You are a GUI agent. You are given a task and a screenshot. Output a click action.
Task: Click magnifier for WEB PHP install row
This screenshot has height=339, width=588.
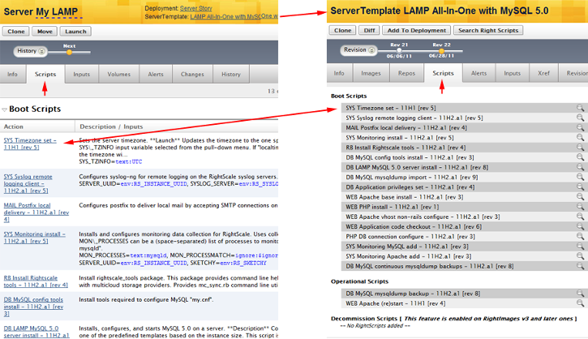(580, 207)
